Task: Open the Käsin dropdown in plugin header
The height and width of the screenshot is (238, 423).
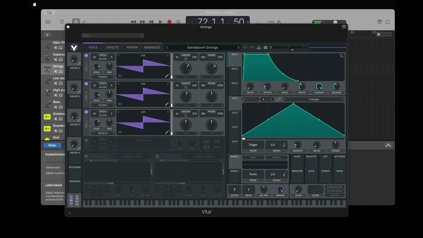Action: (x=113, y=35)
